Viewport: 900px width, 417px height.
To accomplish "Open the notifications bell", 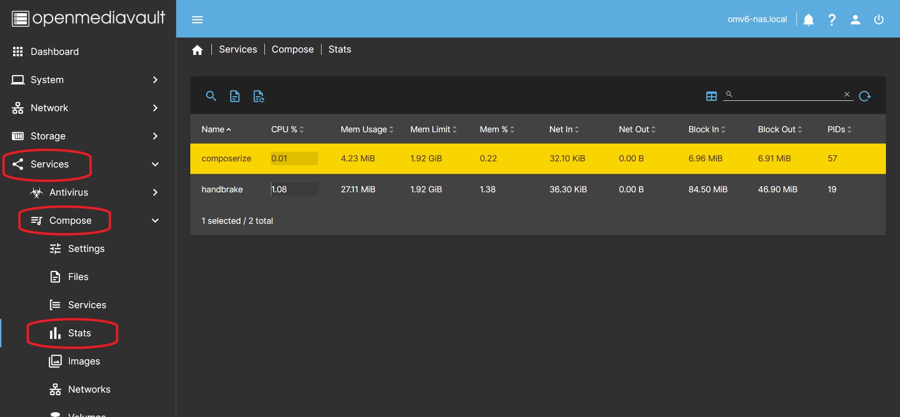I will pyautogui.click(x=808, y=20).
